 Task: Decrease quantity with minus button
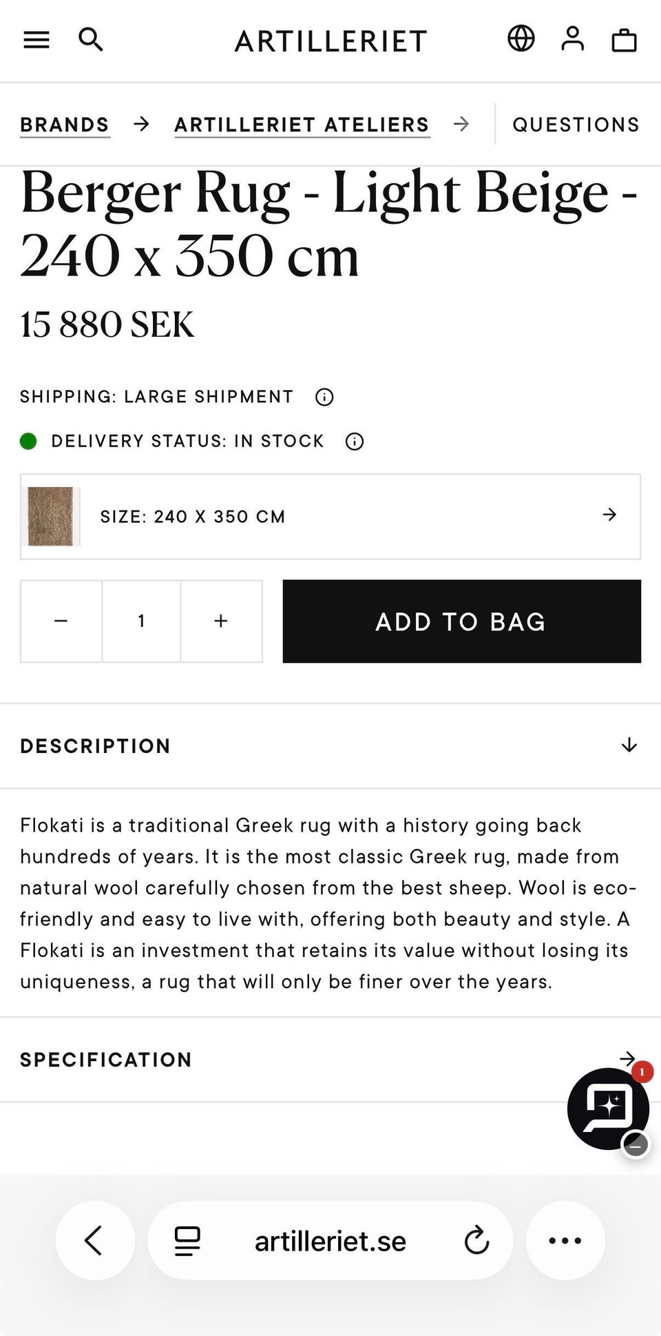[x=61, y=621]
